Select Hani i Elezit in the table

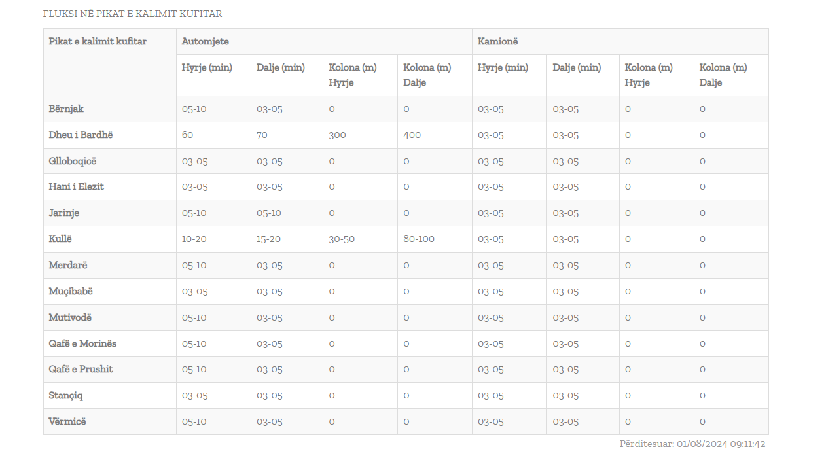coord(76,186)
